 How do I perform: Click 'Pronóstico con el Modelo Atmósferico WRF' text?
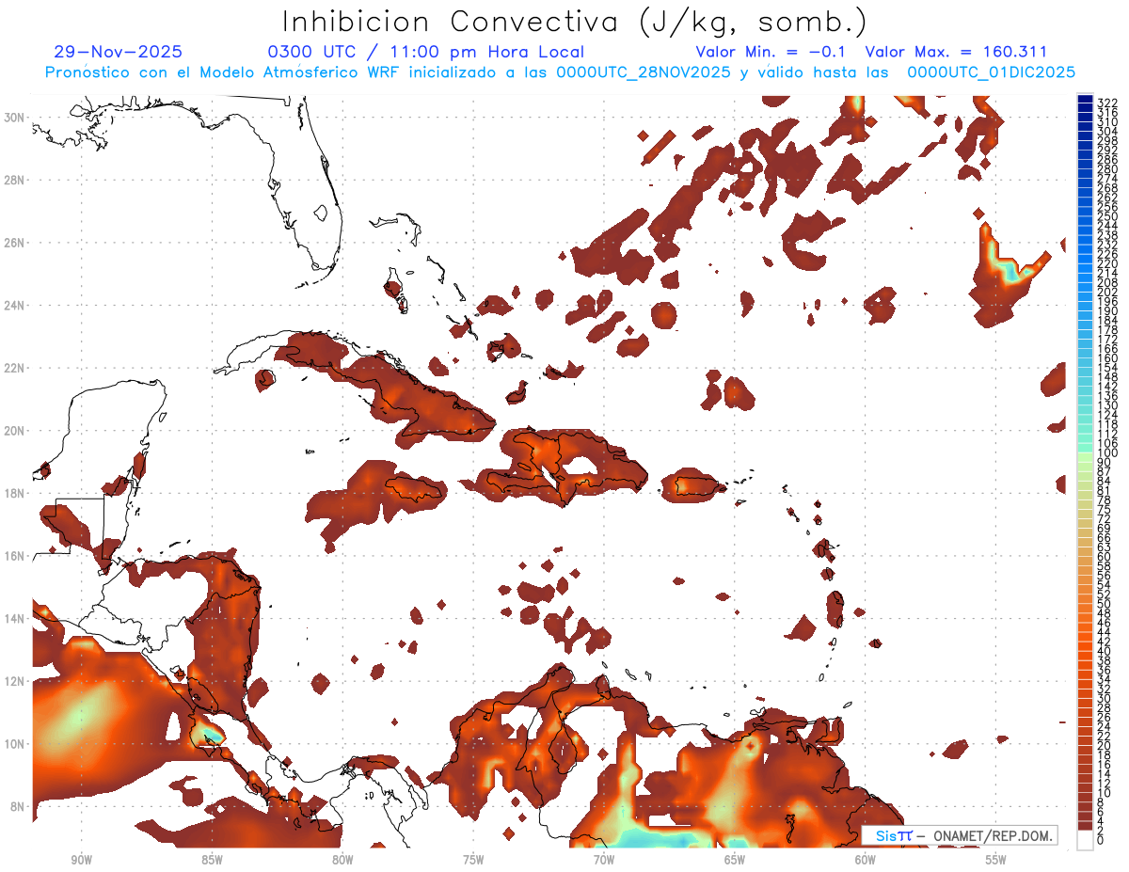point(224,72)
